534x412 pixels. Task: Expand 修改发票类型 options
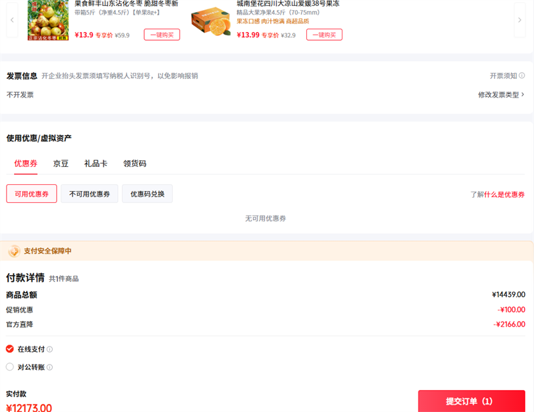click(x=501, y=95)
